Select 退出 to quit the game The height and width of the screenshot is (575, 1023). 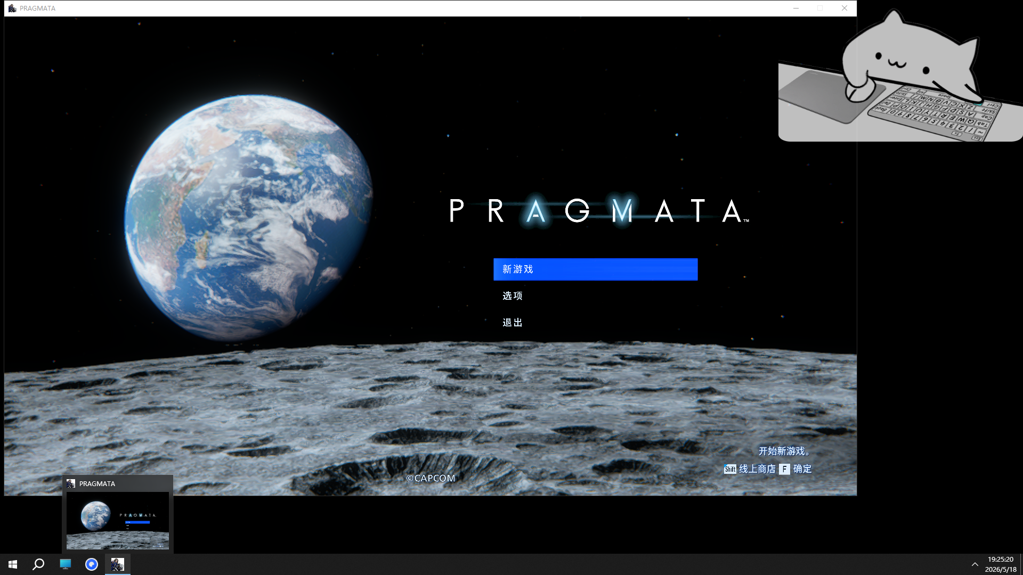[513, 323]
